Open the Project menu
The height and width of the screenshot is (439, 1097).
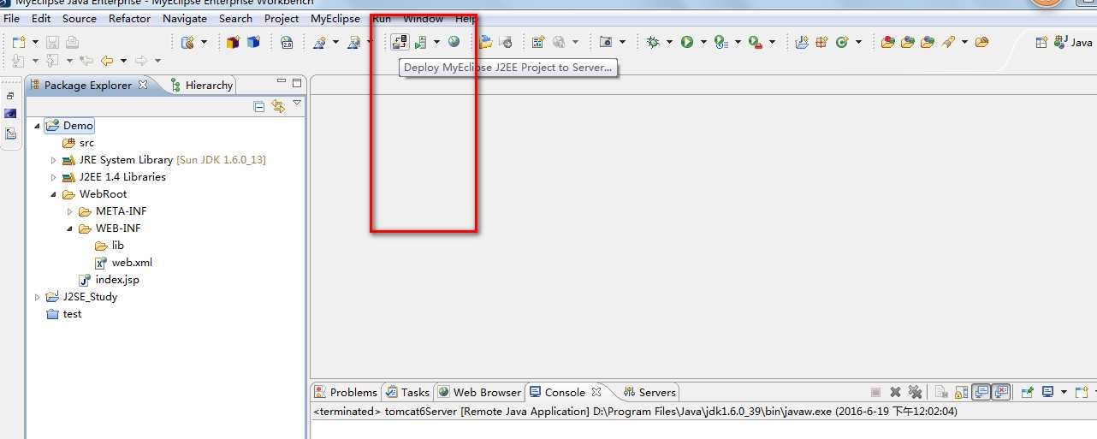[x=282, y=18]
